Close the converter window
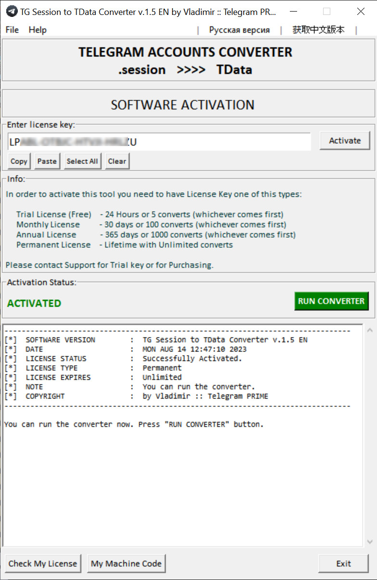Screen dimensions: 377x580 pos(360,12)
